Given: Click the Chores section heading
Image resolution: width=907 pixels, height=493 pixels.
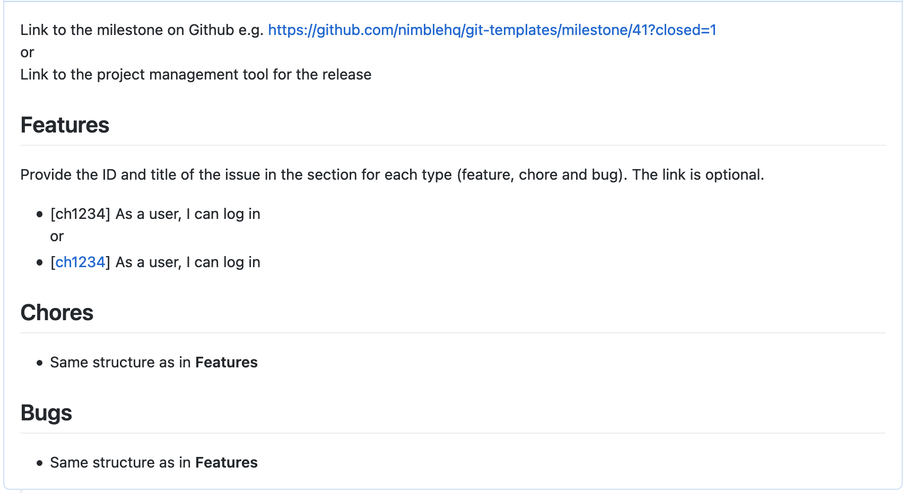Looking at the screenshot, I should pos(57,313).
